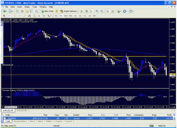Viewport: 177px width, 128px height.
Task: Open the Profiles icon
Action: tap(10, 11)
